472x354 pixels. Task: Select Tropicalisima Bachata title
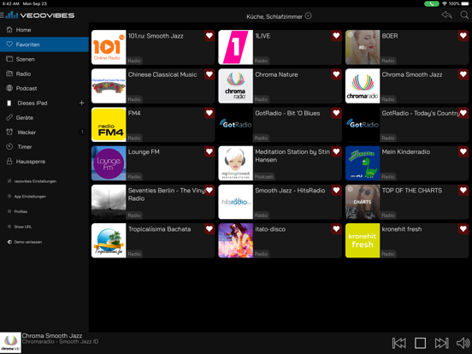(160, 229)
